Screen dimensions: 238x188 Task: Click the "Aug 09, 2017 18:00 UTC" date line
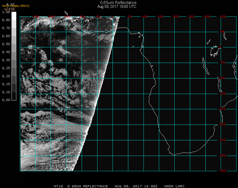point(117,7)
